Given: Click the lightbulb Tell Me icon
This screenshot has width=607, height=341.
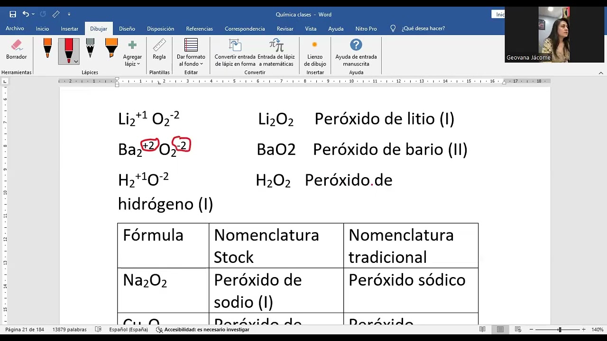Looking at the screenshot, I should click(x=393, y=28).
